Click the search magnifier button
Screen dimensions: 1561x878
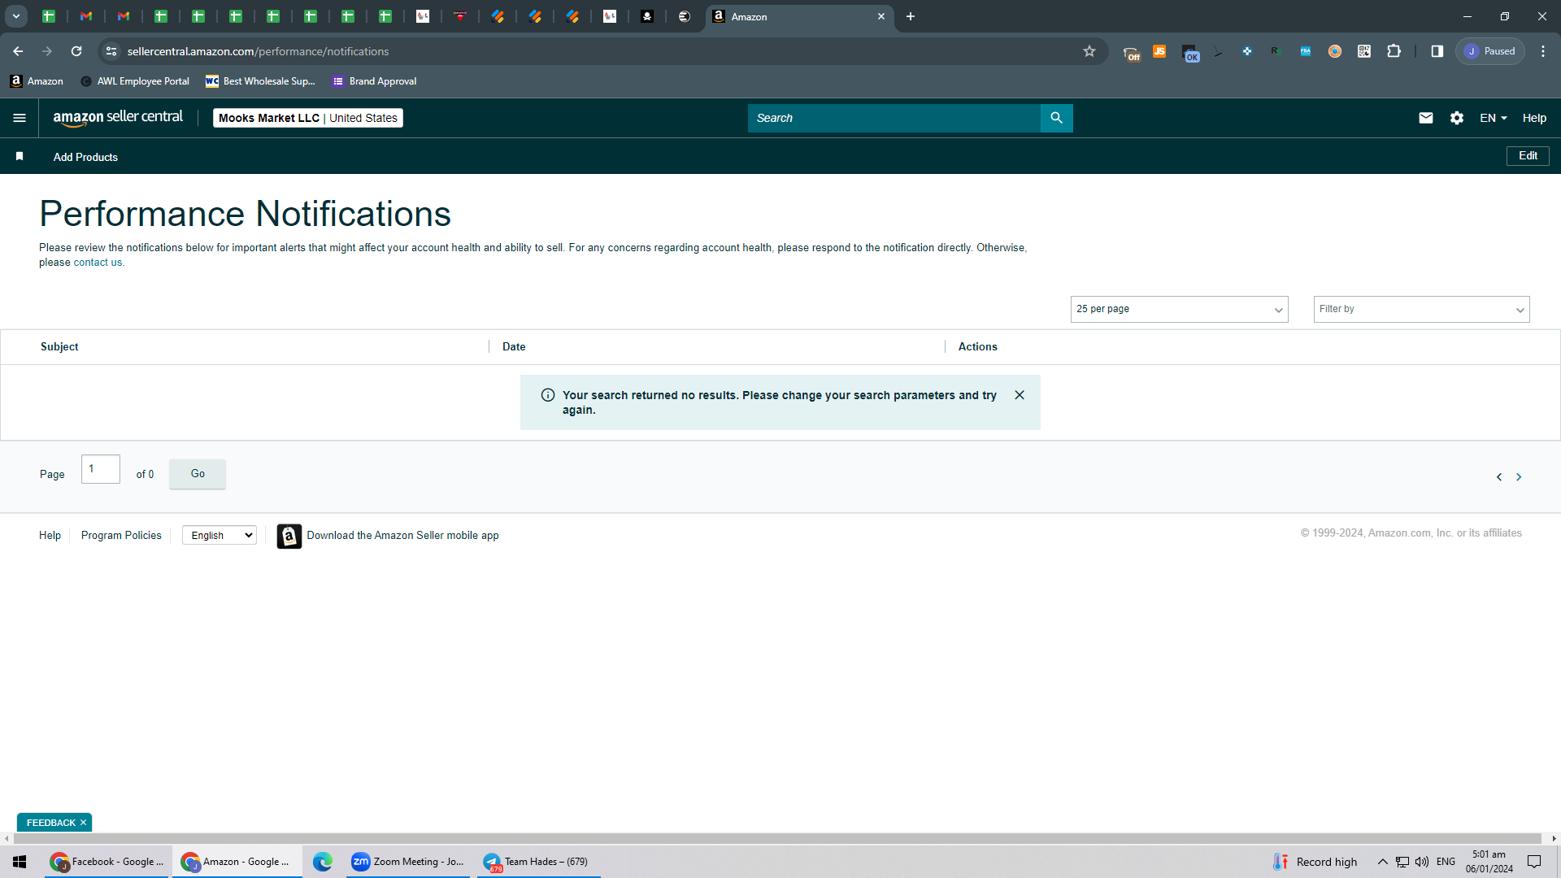pos(1056,118)
